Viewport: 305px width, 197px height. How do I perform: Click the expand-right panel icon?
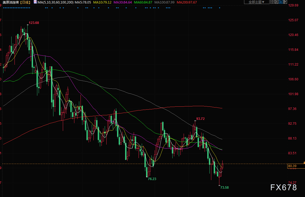[x=285, y=2]
